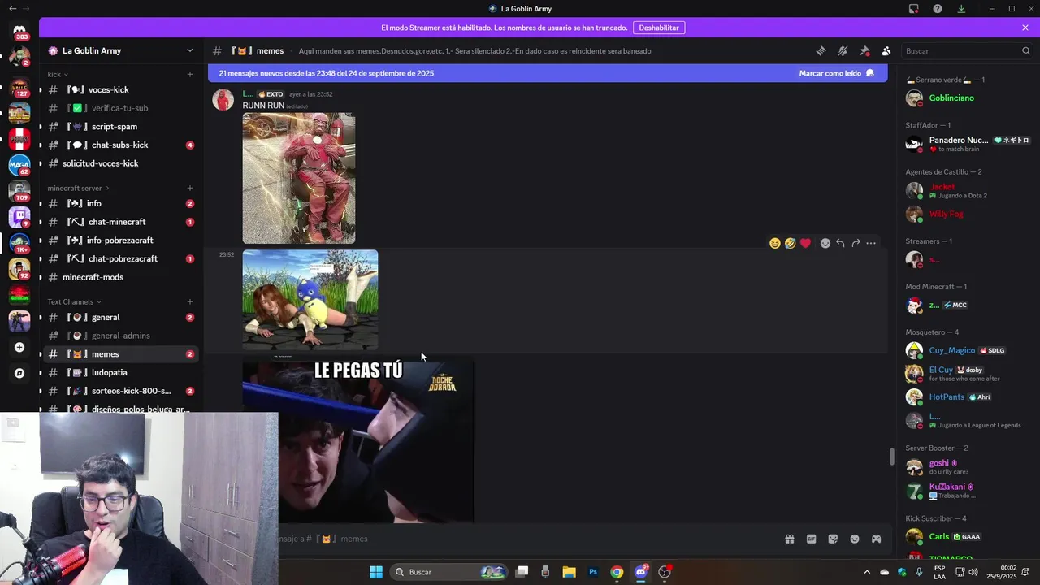The height and width of the screenshot is (585, 1040).
Task: Open add reaction emoji picker on message
Action: [825, 243]
